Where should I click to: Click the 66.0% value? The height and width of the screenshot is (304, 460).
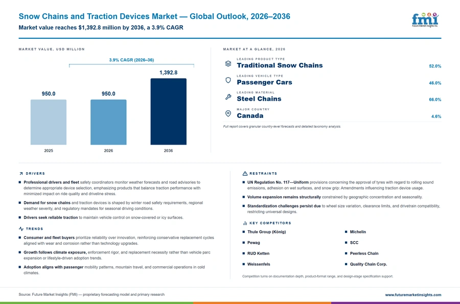(x=435, y=100)
